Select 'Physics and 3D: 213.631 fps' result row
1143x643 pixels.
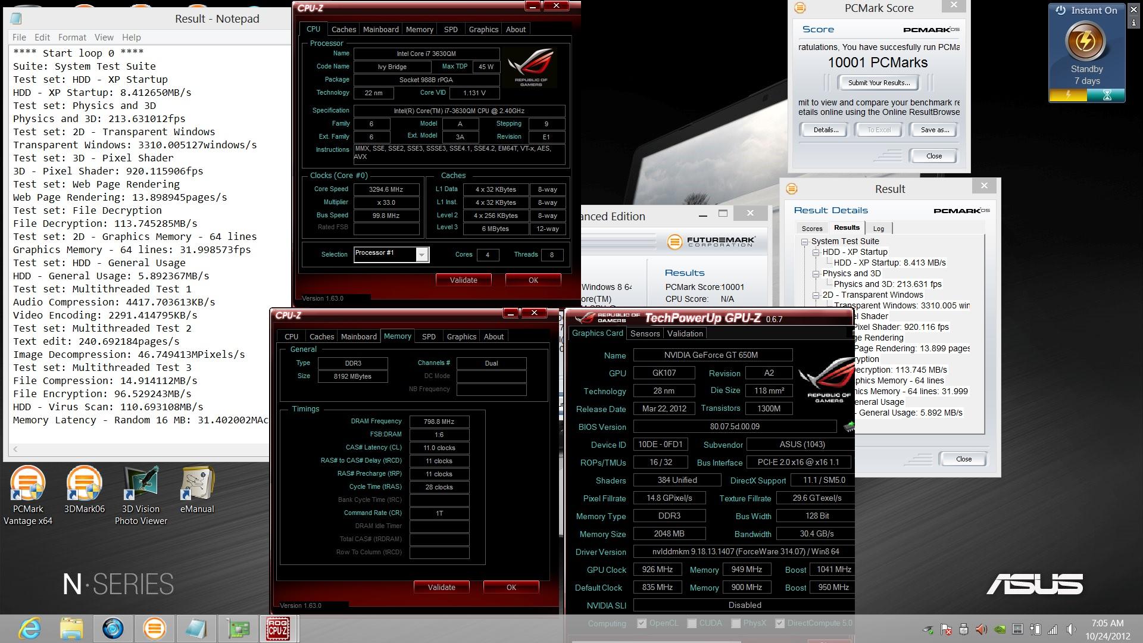pyautogui.click(x=888, y=284)
